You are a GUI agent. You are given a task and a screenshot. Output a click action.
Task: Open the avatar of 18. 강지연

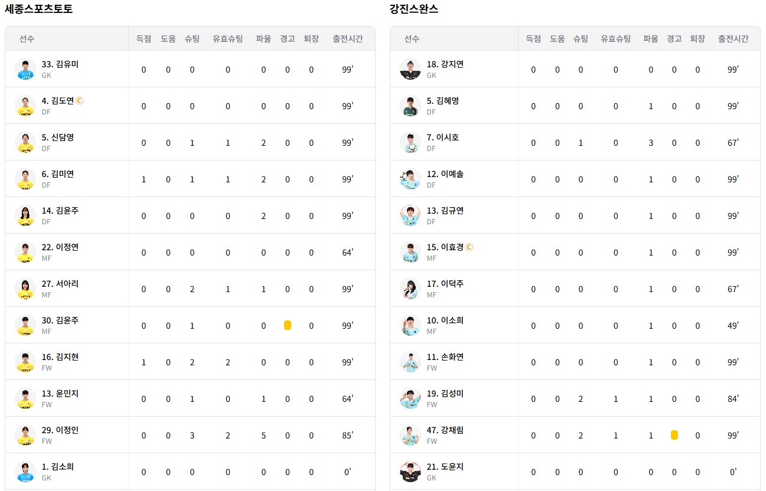[410, 70]
